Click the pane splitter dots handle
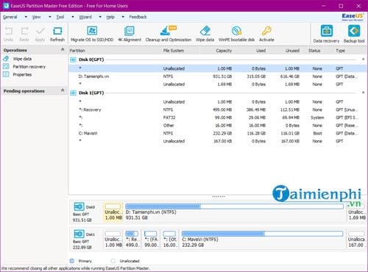 [219, 196]
